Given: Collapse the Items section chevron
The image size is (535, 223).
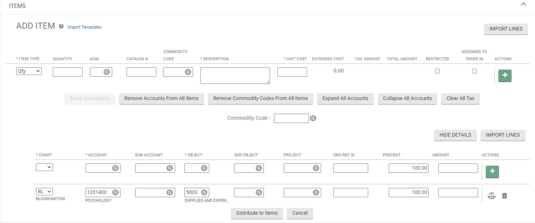Looking at the screenshot, I should point(523,5).
